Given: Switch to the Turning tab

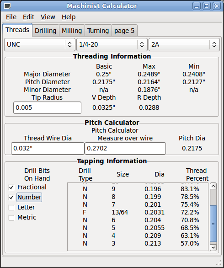Looking at the screenshot, I should click(x=98, y=31).
